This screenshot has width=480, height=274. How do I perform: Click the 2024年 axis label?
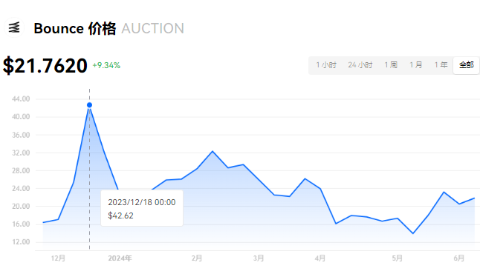[120, 258]
